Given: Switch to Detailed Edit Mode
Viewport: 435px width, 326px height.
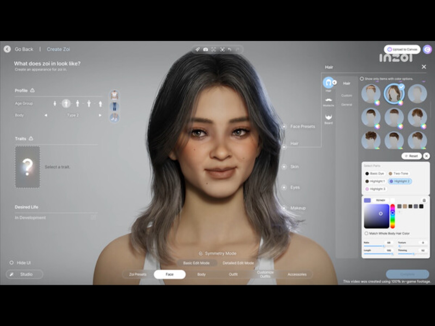Looking at the screenshot, I should click(x=238, y=263).
